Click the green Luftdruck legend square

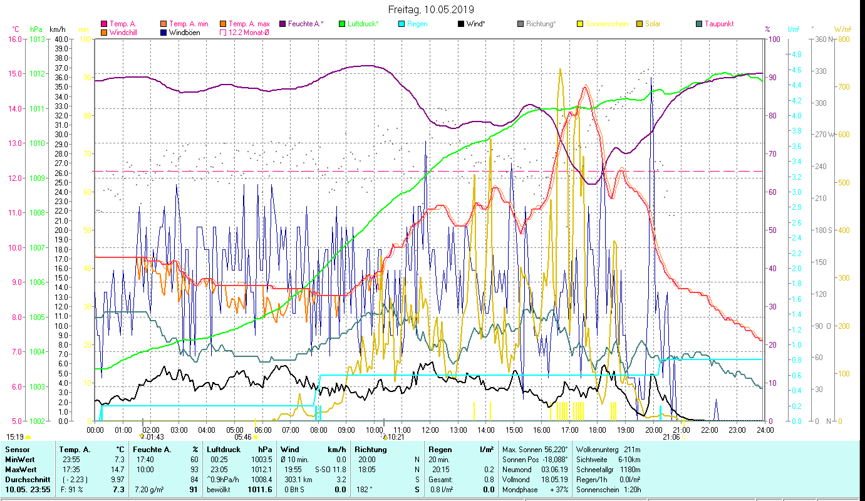click(342, 24)
